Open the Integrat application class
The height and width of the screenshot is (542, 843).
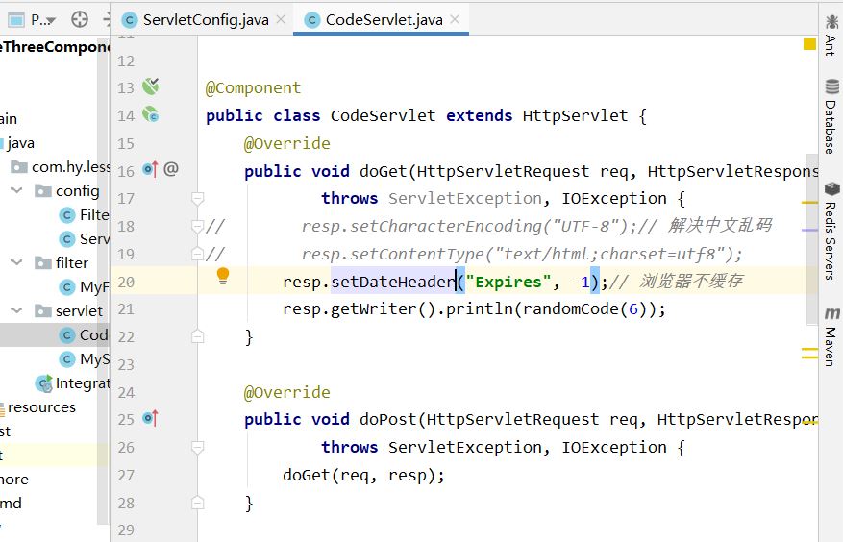coord(73,382)
